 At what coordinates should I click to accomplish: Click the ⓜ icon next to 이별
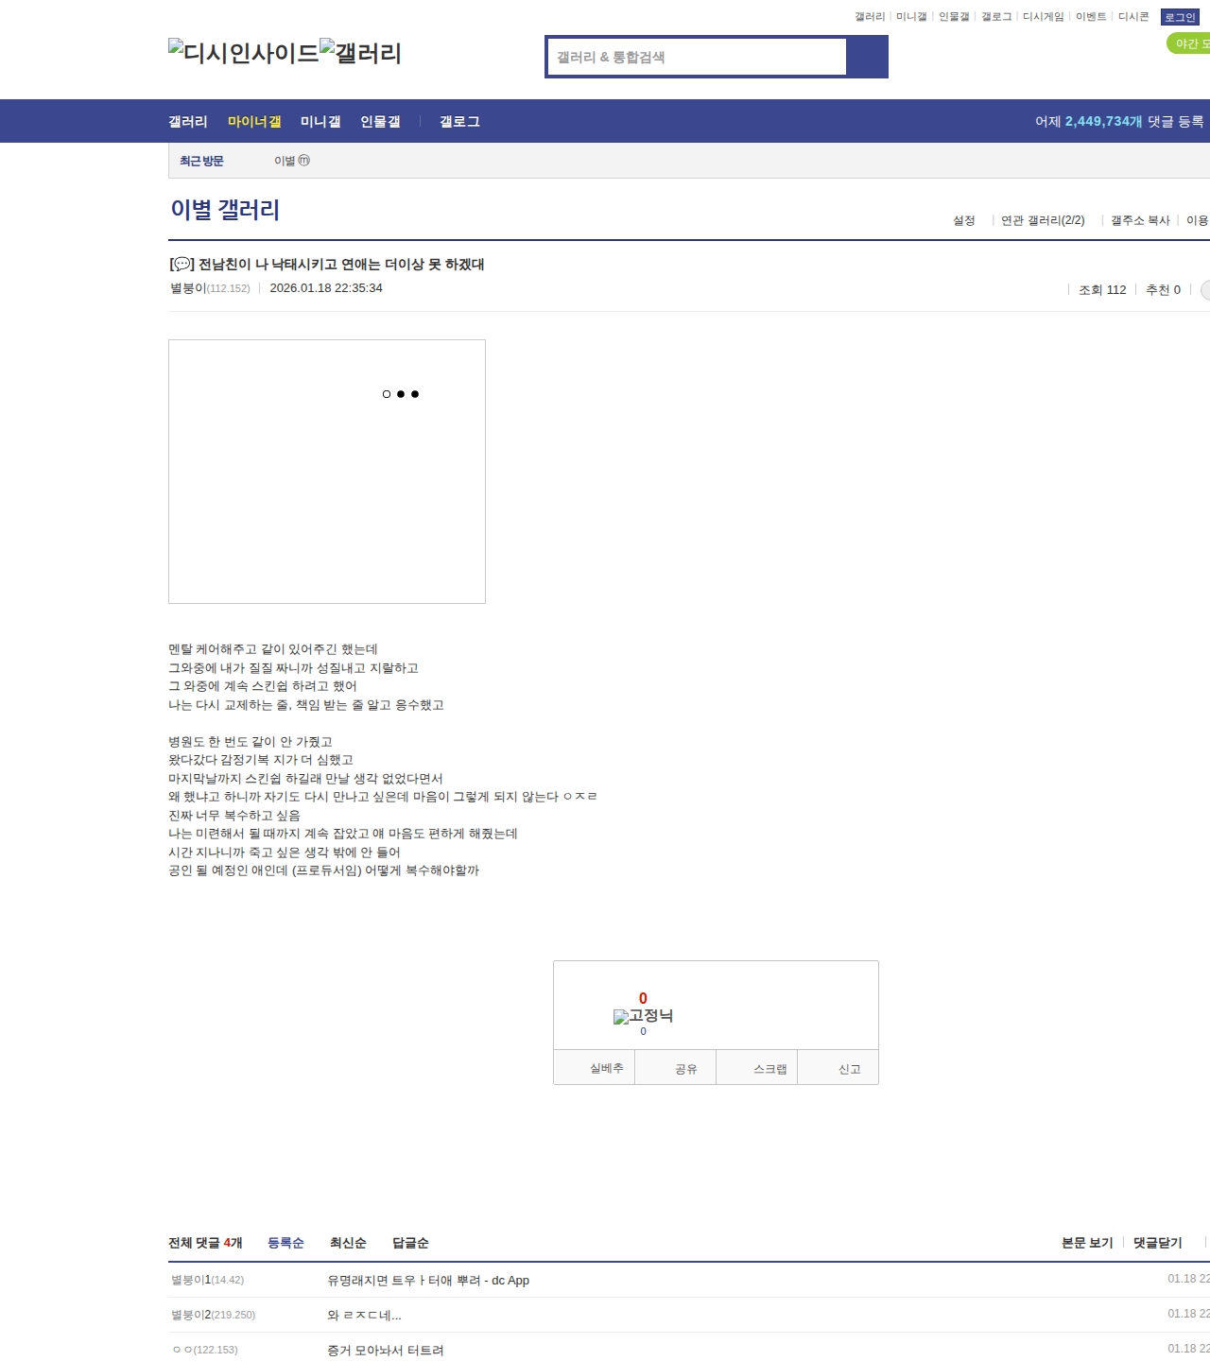click(x=304, y=161)
